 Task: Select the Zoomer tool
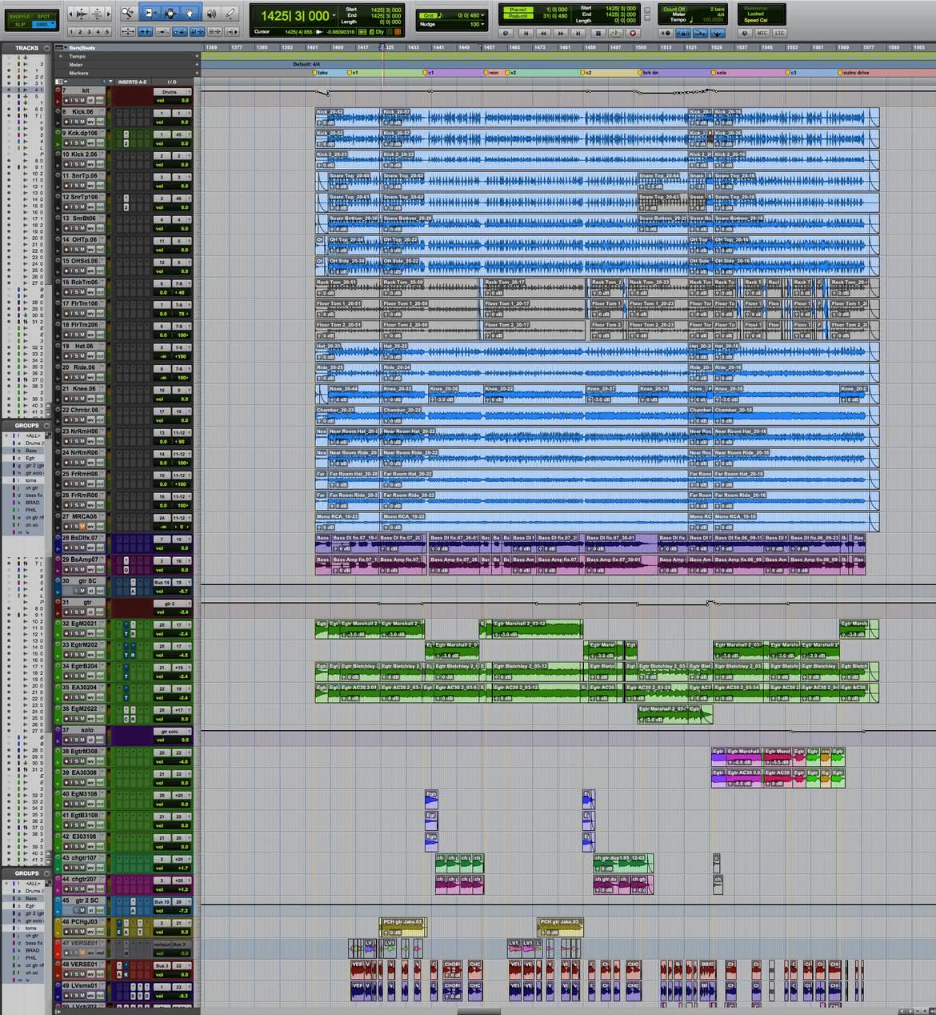[x=128, y=14]
